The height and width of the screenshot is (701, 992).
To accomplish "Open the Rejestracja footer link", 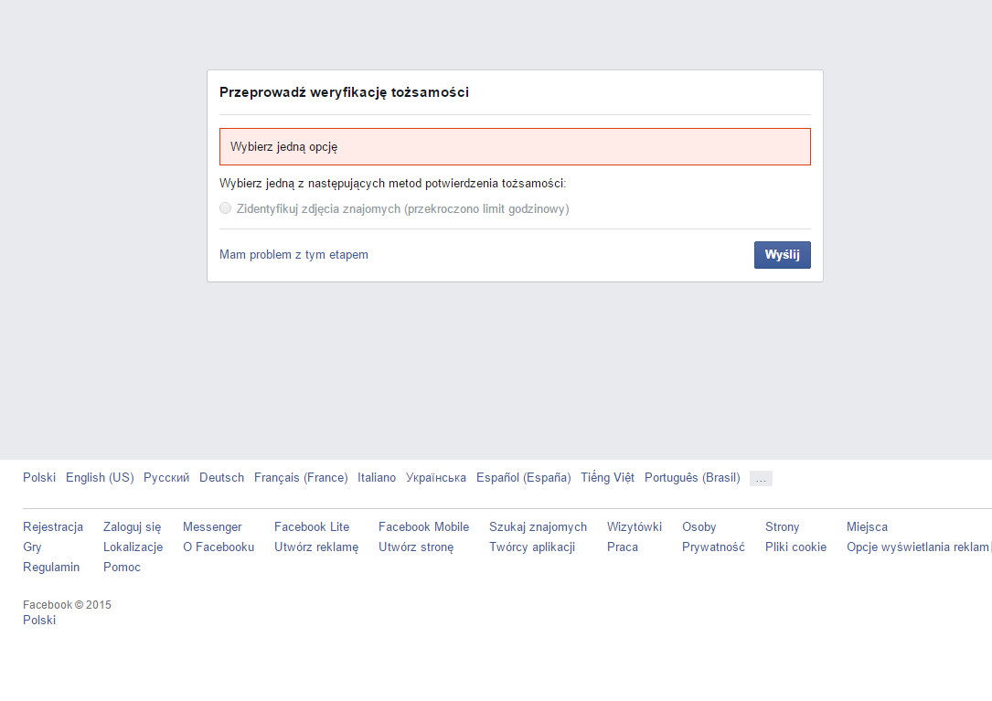I will 53,527.
